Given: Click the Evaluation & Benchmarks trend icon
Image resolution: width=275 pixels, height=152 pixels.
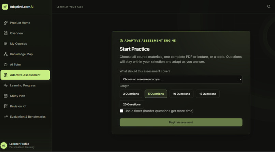Looking at the screenshot, I should pyautogui.click(x=5, y=116).
